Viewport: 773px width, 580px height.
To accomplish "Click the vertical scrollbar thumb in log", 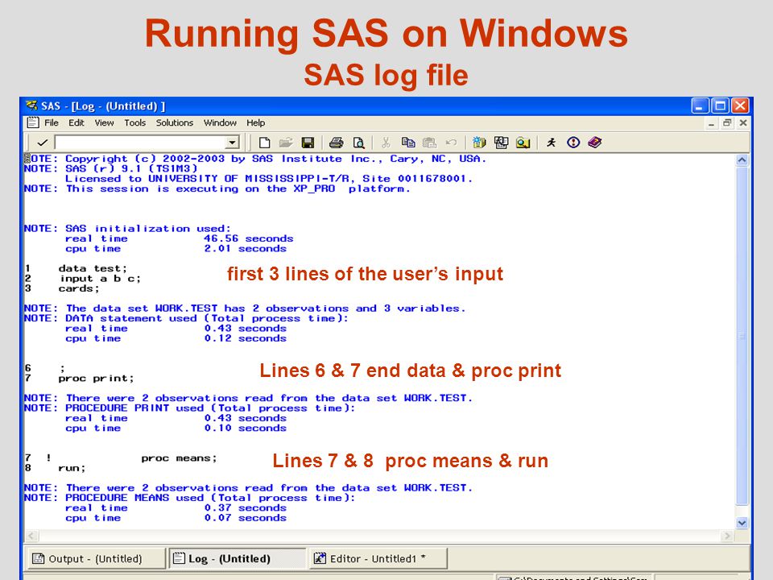I will click(x=742, y=335).
